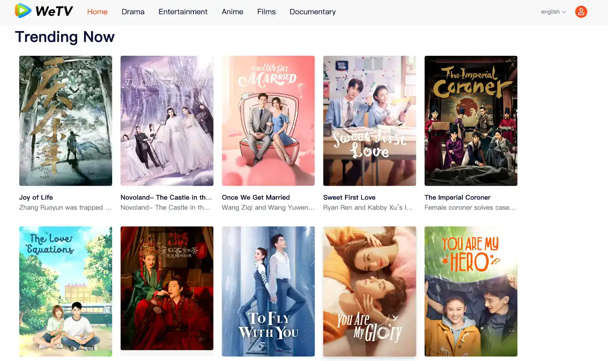Click the Novoland gray subtitle description
The width and height of the screenshot is (608, 361).
coord(165,208)
